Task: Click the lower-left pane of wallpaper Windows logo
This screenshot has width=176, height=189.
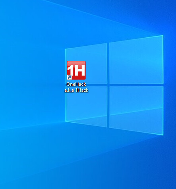Action: tap(86, 106)
